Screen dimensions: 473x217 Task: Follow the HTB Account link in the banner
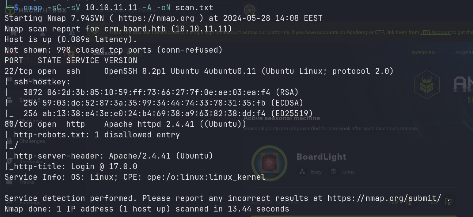(435, 32)
